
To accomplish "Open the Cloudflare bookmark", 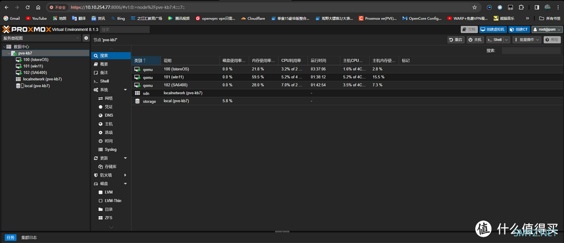I will 253,18.
